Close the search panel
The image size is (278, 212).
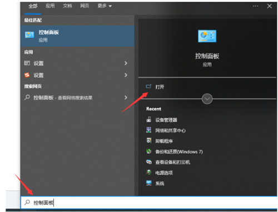pos(270,6)
